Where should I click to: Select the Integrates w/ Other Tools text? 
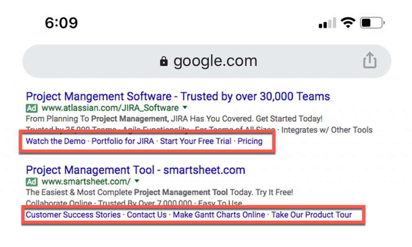tap(327, 130)
